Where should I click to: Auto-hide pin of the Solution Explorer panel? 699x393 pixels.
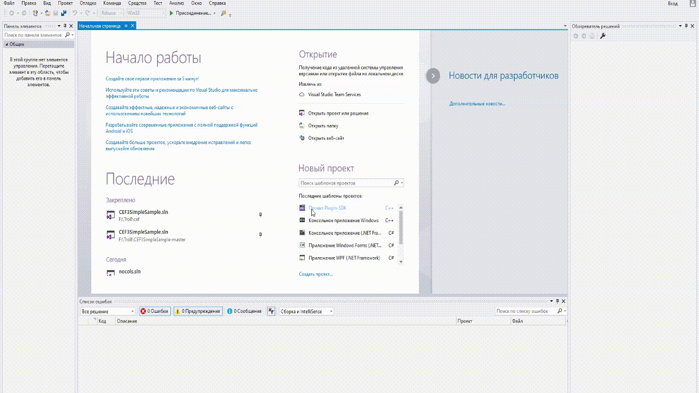pos(686,26)
